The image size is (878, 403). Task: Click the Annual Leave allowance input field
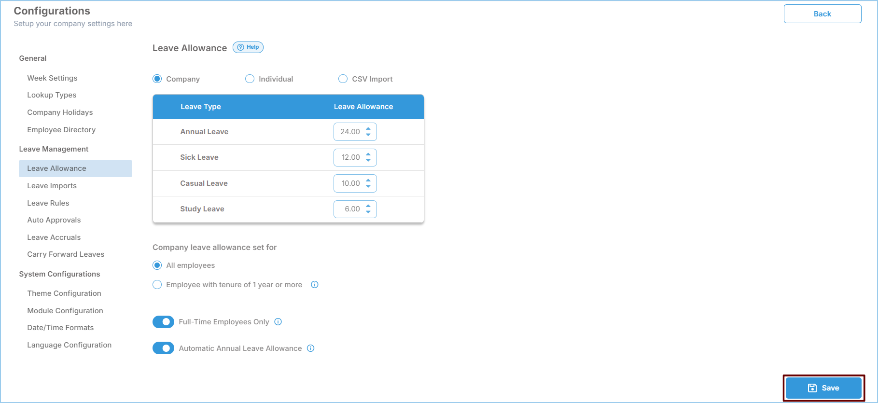349,132
